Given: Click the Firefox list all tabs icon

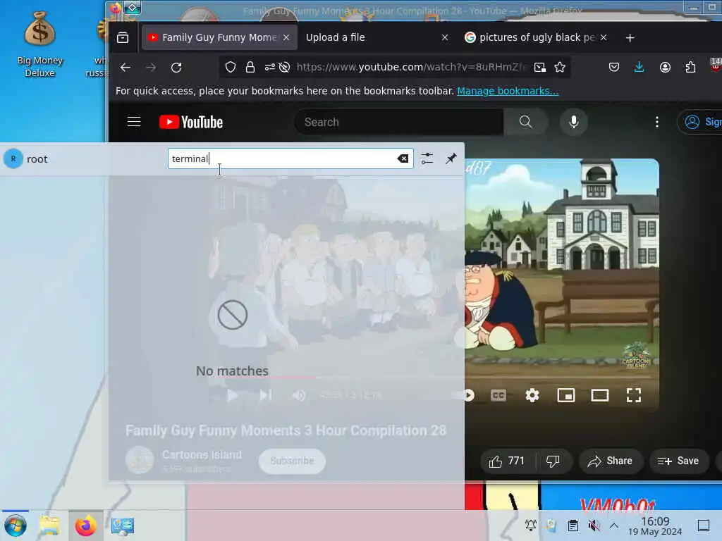Looking at the screenshot, I should pos(123,37).
